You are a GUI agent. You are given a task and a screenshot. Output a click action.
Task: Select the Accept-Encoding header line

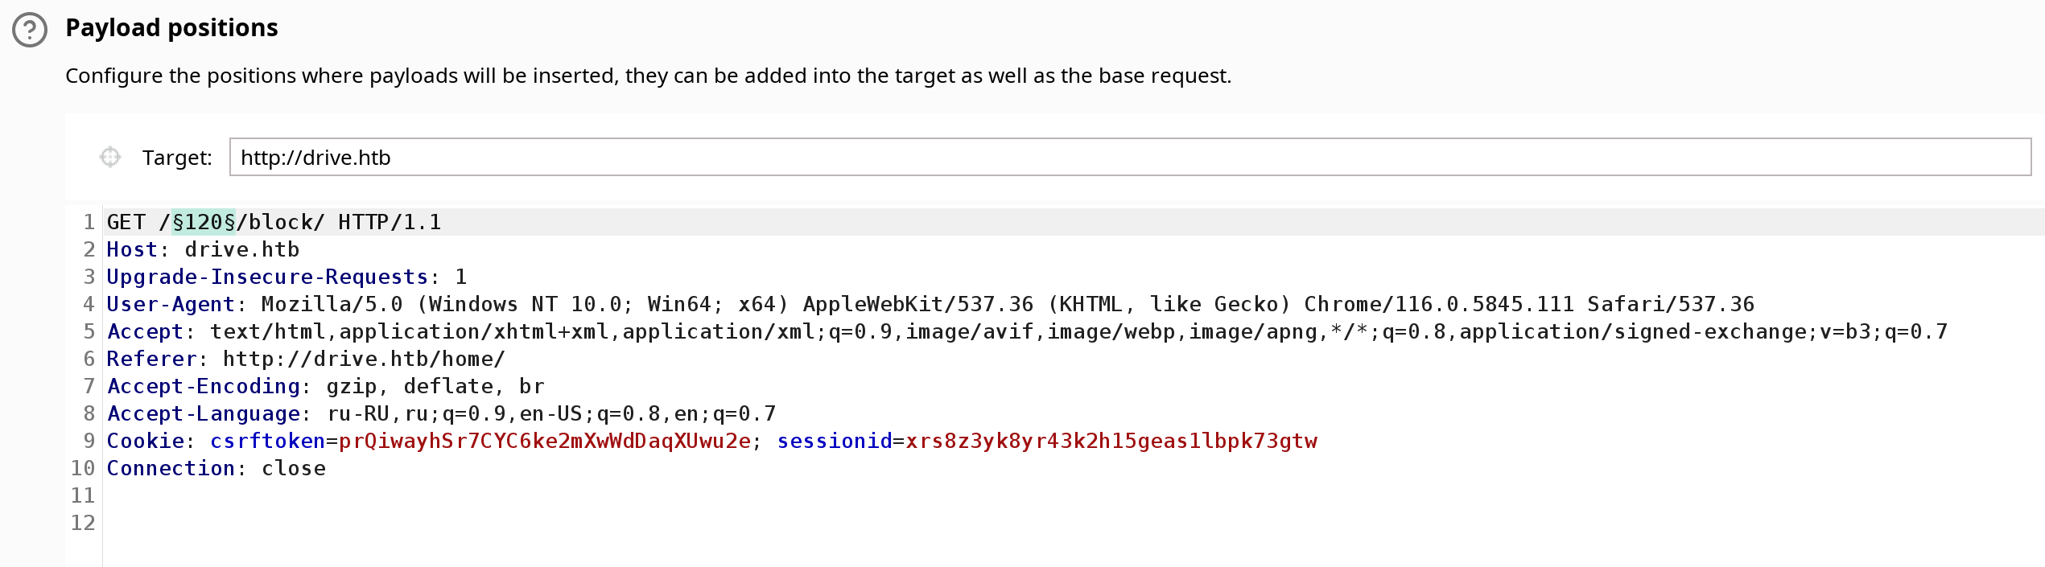pyautogui.click(x=326, y=386)
